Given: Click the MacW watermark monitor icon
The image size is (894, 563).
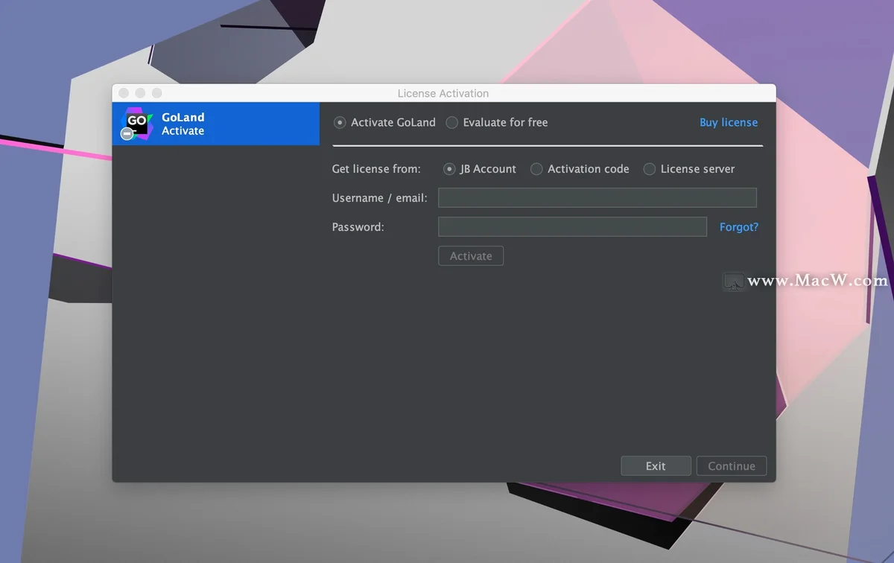Looking at the screenshot, I should click(x=733, y=281).
